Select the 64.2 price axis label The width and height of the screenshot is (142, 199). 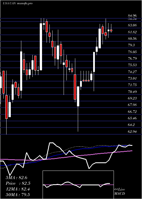(x=131, y=125)
